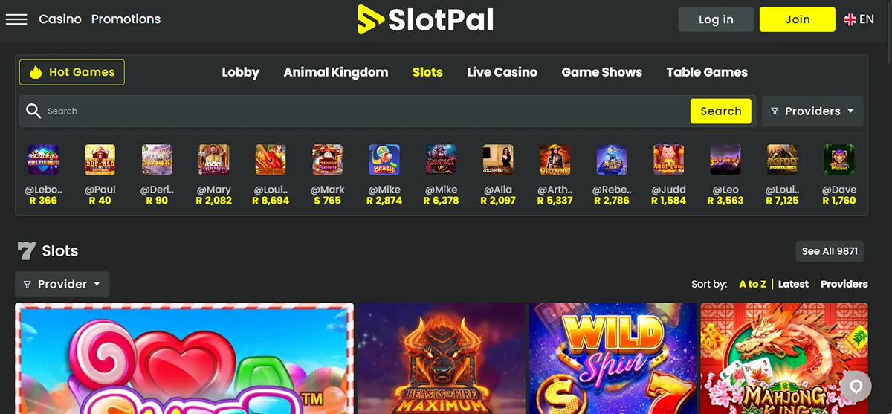This screenshot has height=414, width=892.
Task: Open @Paul's Buffalo game icon
Action: point(100,160)
